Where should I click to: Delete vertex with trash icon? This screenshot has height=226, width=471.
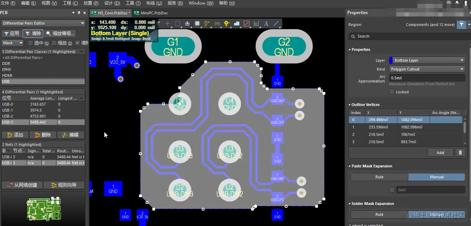[x=460, y=152]
